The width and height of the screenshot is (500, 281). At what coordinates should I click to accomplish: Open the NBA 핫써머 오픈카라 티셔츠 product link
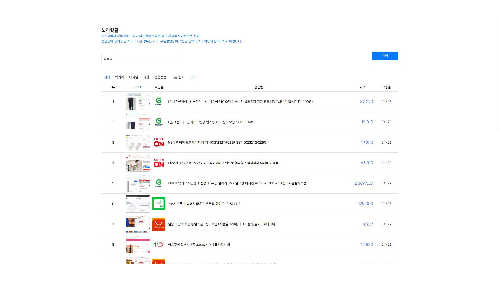[x=217, y=142]
